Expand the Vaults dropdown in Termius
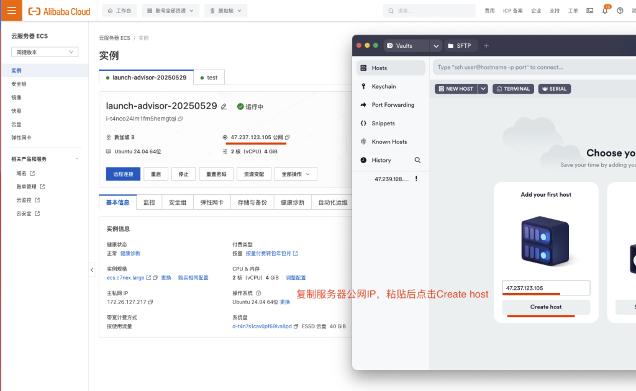Viewport: 636px width, 391px height. point(436,46)
